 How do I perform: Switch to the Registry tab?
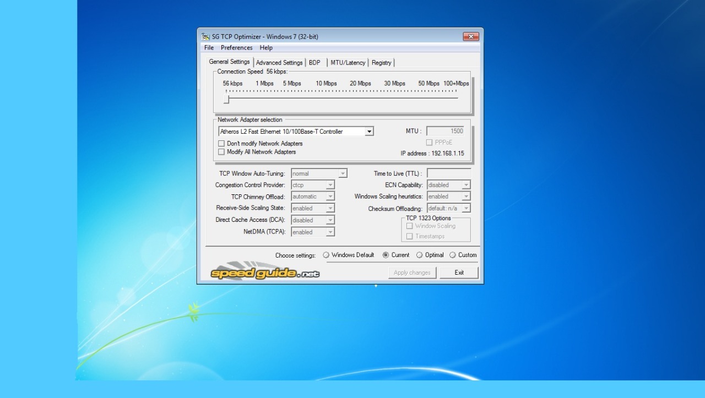pyautogui.click(x=381, y=63)
